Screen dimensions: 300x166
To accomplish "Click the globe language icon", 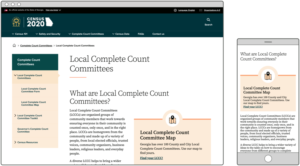I will point(175,10).
